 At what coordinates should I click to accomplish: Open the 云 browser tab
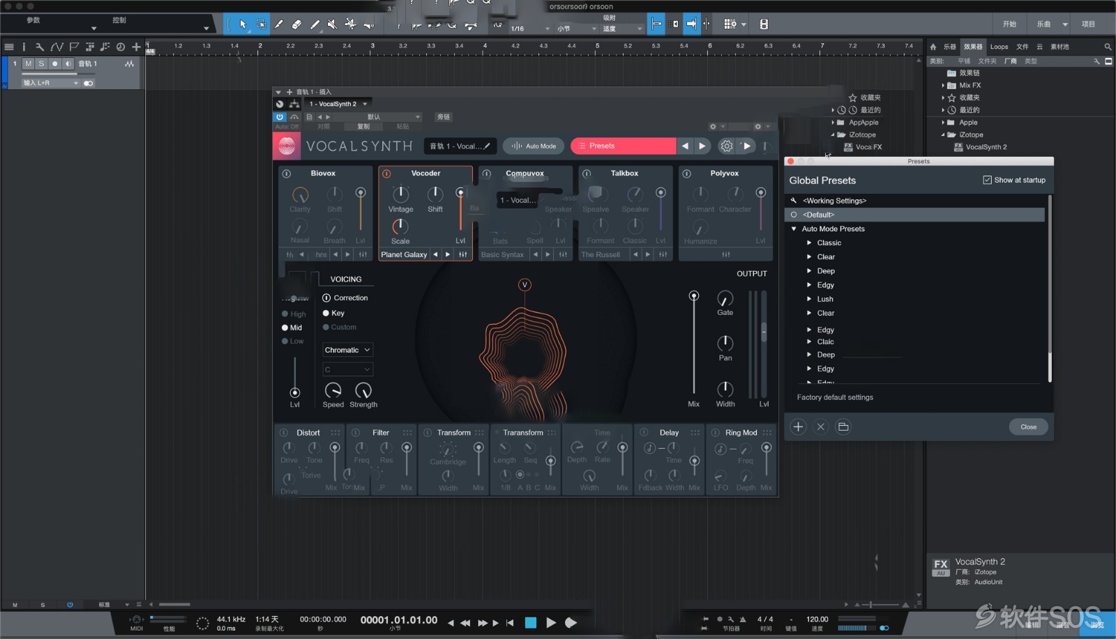tap(1039, 47)
